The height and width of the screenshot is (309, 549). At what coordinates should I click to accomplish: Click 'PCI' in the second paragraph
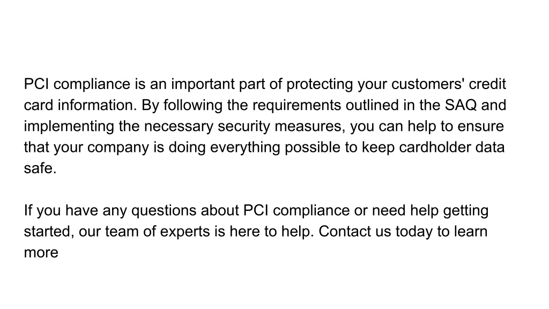pyautogui.click(x=256, y=210)
